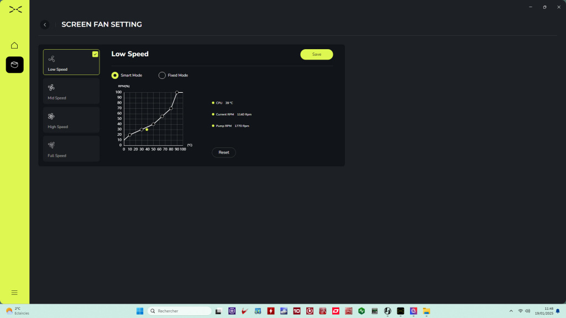Go back using the back arrow
The image size is (566, 318).
tap(45, 24)
